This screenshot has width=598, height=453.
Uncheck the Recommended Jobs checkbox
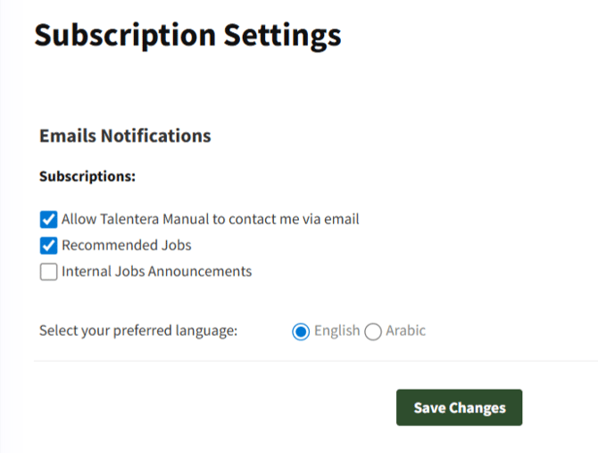[48, 246]
